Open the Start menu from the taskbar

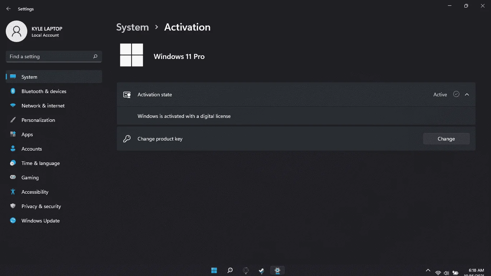[214, 270]
